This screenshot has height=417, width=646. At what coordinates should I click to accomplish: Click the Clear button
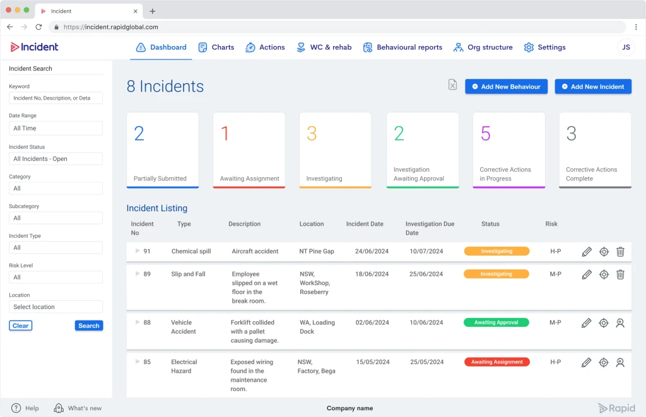[x=21, y=326]
